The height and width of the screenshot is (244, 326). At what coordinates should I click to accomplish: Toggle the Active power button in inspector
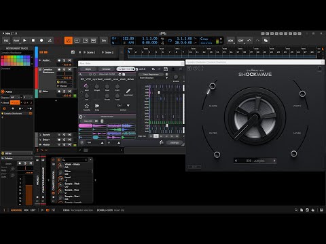(3, 91)
